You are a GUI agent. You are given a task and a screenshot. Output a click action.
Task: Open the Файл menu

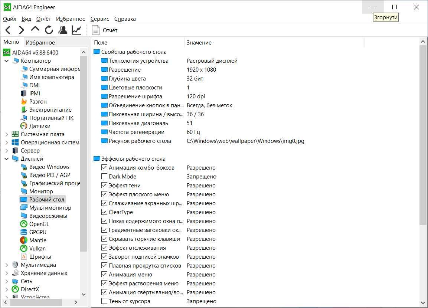click(10, 19)
